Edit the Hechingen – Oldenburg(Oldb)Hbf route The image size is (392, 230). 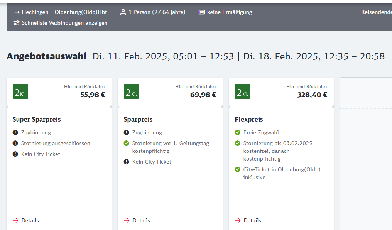[x=64, y=12]
